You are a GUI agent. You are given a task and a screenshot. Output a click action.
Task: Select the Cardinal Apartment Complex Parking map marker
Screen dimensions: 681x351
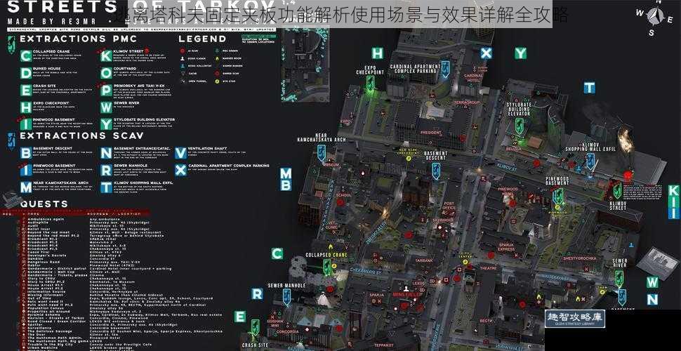coord(445,69)
